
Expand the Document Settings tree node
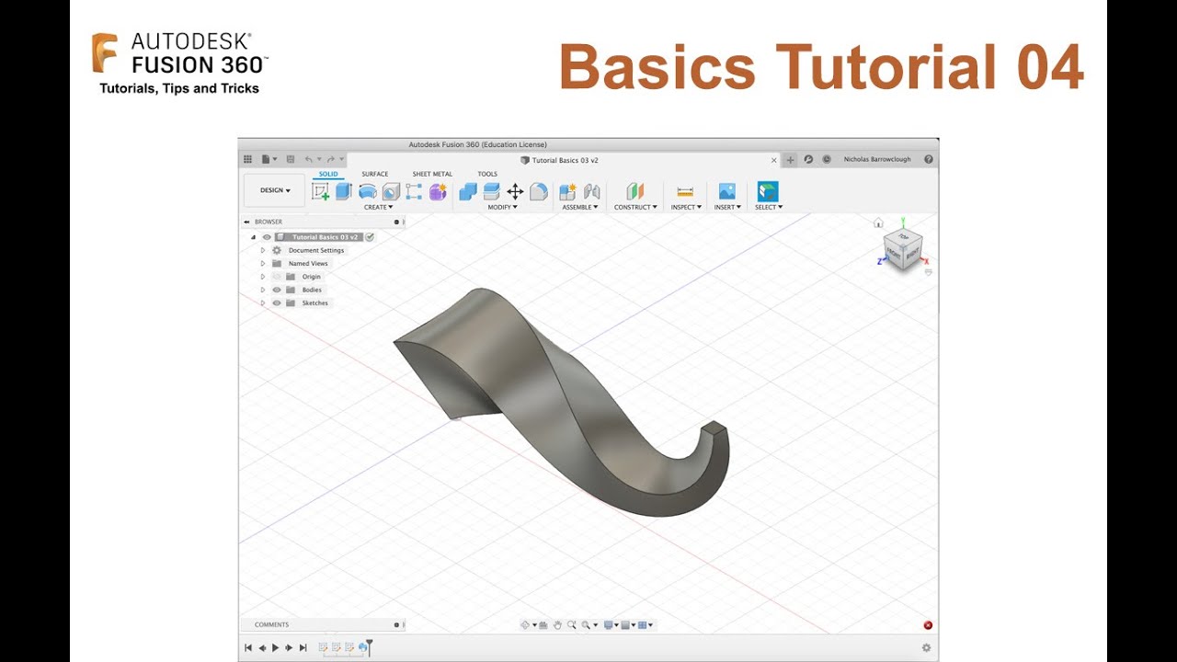[x=262, y=250]
